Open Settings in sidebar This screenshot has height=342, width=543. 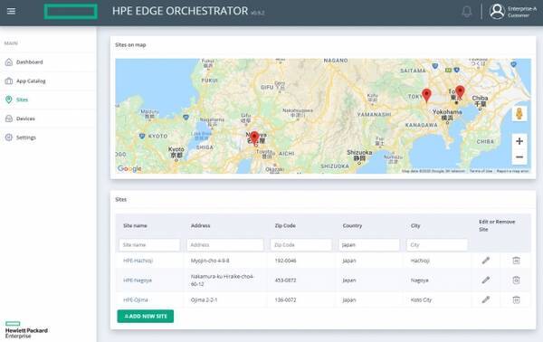(26, 138)
